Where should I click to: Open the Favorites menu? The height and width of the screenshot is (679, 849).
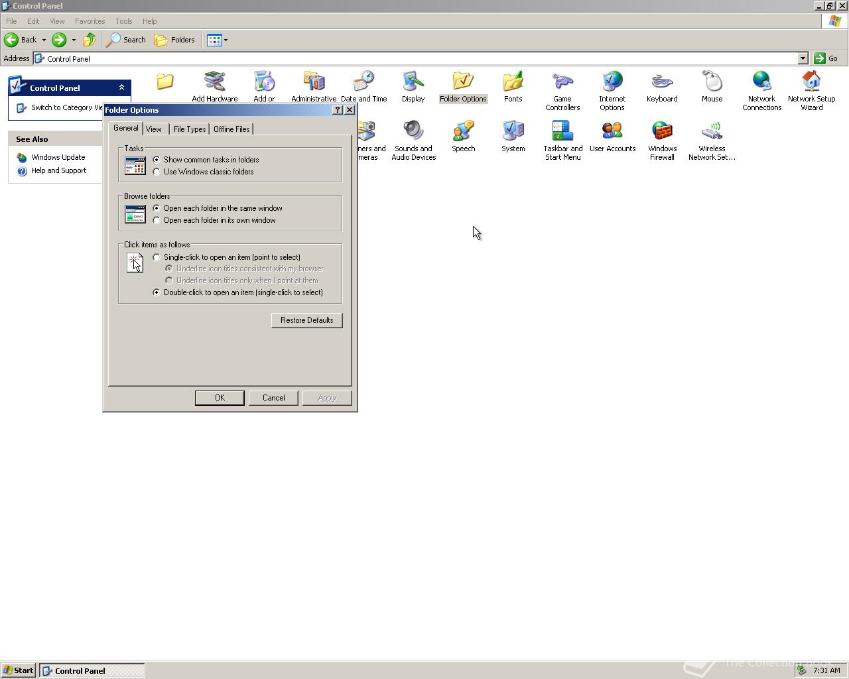90,21
